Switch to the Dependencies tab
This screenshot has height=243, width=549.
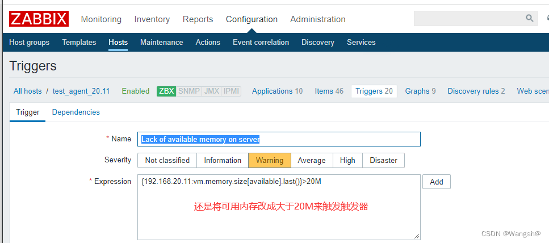pyautogui.click(x=76, y=112)
